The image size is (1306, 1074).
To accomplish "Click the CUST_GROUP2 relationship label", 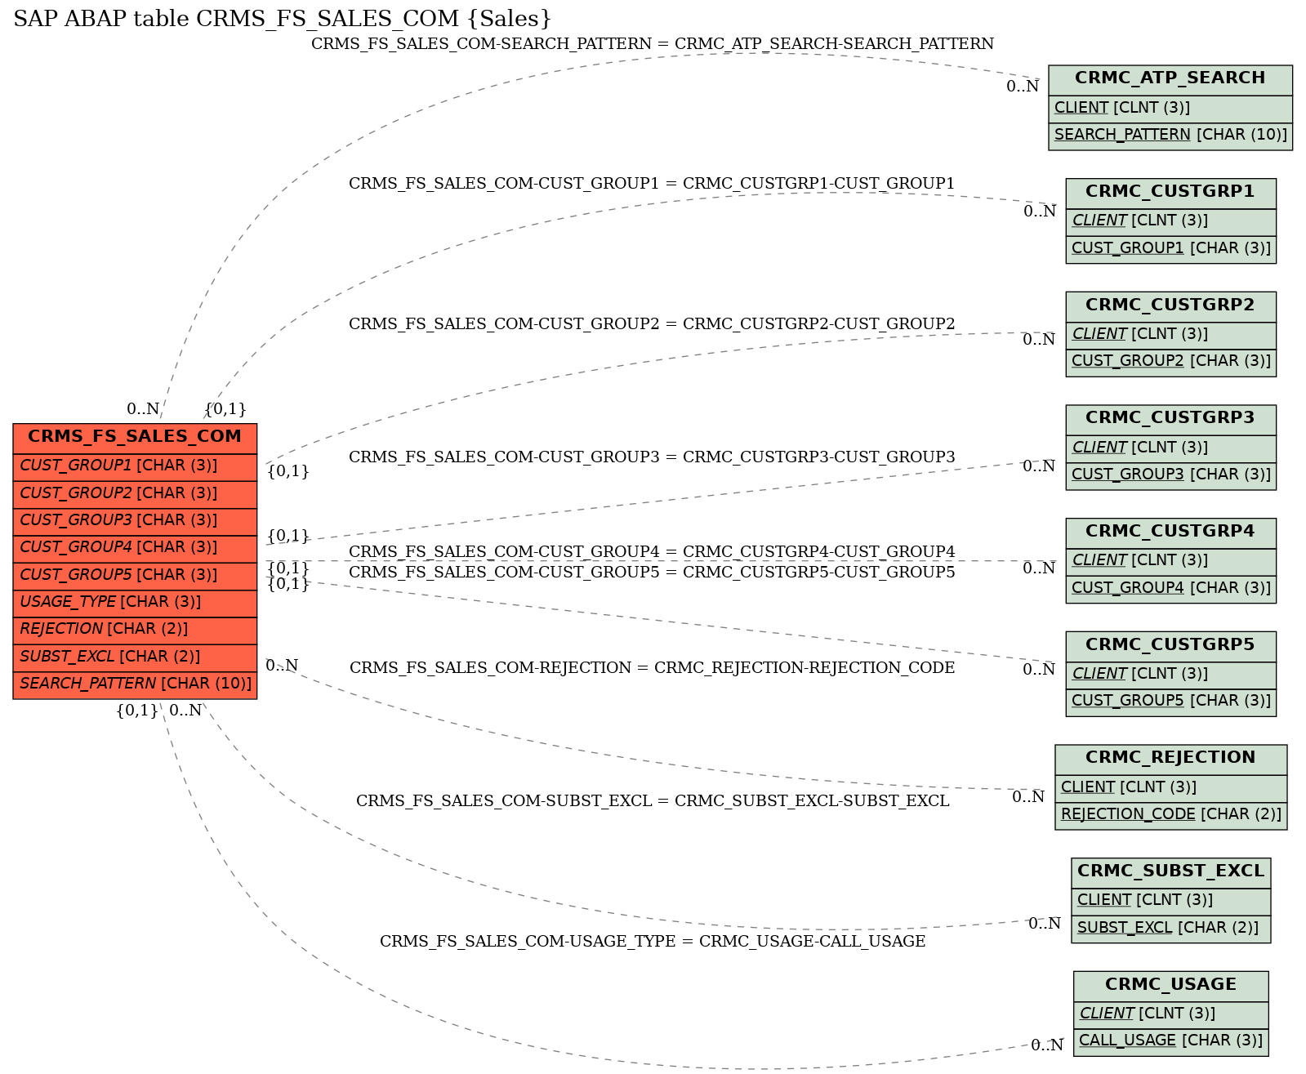I will [x=652, y=324].
